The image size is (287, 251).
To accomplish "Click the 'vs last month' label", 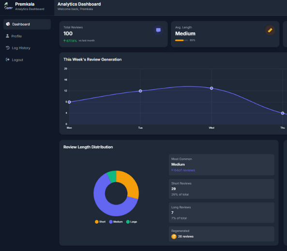I will point(87,41).
